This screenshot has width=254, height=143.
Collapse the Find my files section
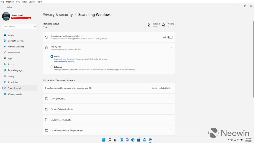172,48
